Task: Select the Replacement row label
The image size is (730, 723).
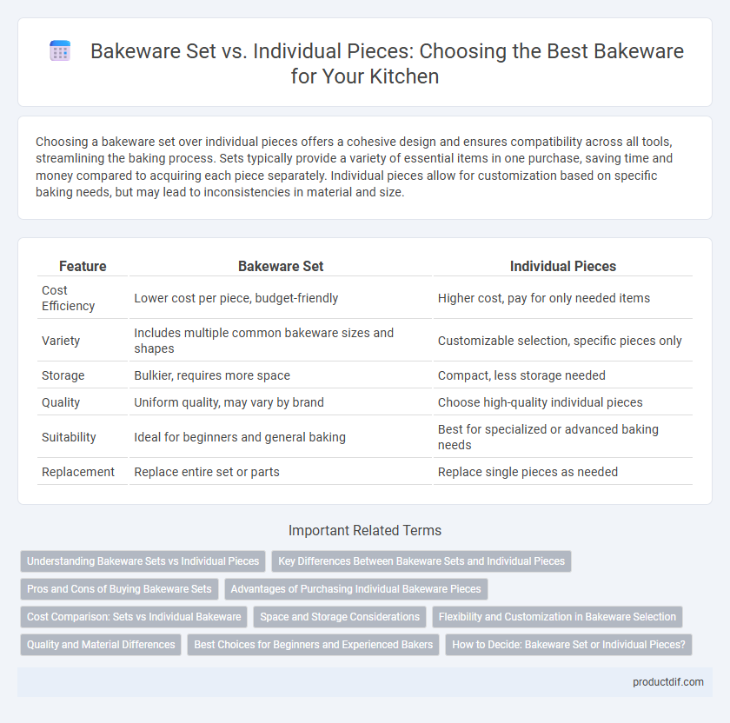Action: [77, 472]
